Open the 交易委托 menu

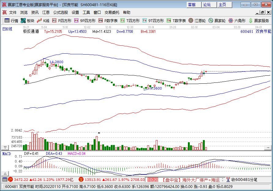[x=112, y=12]
